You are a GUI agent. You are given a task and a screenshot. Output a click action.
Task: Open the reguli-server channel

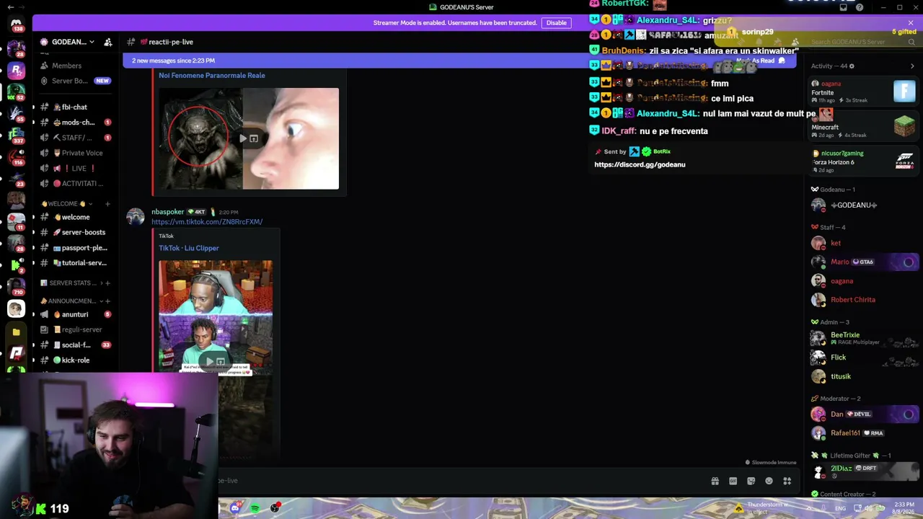(76, 329)
